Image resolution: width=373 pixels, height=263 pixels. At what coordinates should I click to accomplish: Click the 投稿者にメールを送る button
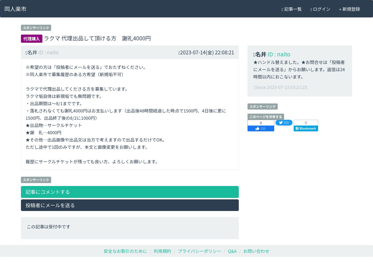(x=130, y=205)
